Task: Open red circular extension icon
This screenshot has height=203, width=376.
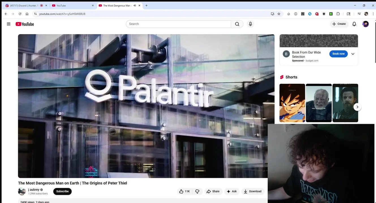Action: (x=317, y=14)
